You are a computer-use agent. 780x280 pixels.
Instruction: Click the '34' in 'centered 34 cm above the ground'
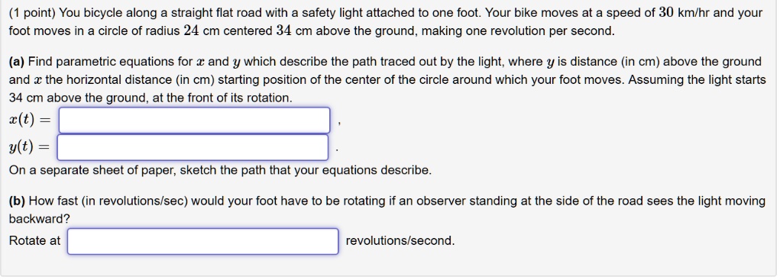click(x=284, y=31)
